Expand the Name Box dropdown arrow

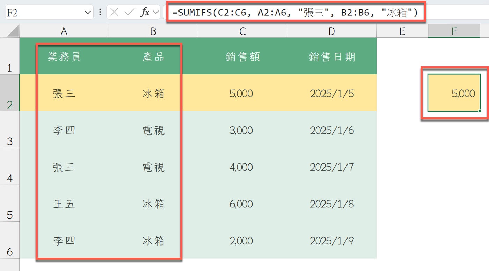point(87,13)
